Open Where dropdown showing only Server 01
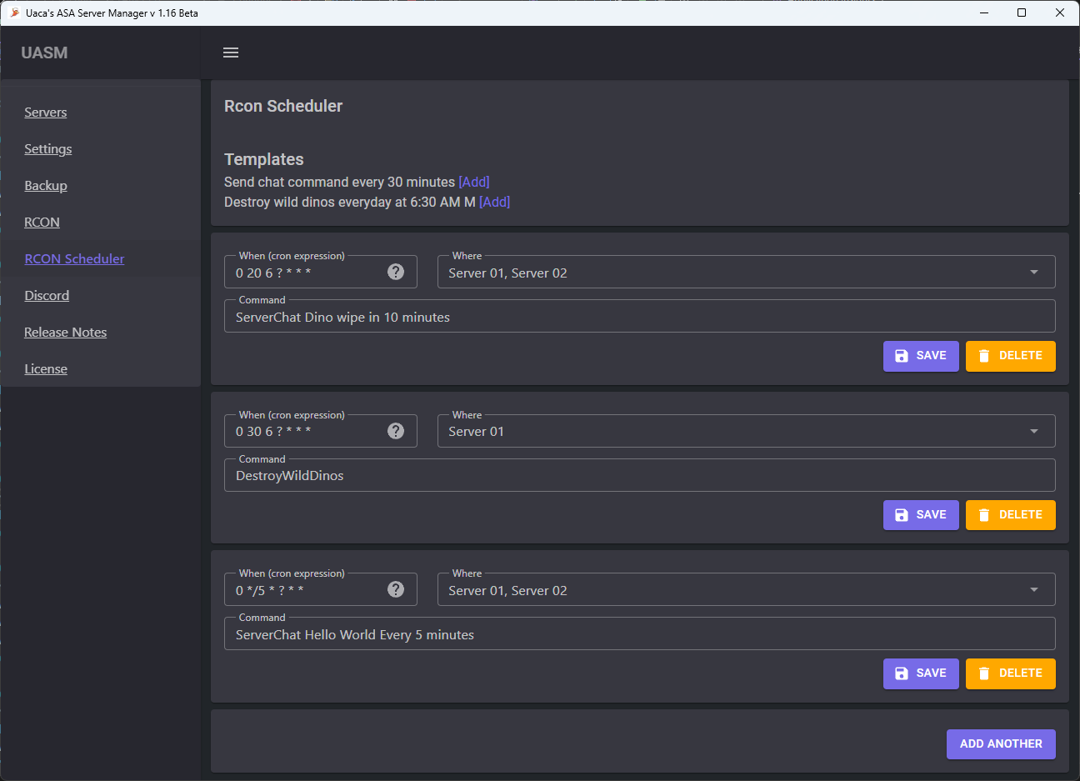 [x=1033, y=432]
